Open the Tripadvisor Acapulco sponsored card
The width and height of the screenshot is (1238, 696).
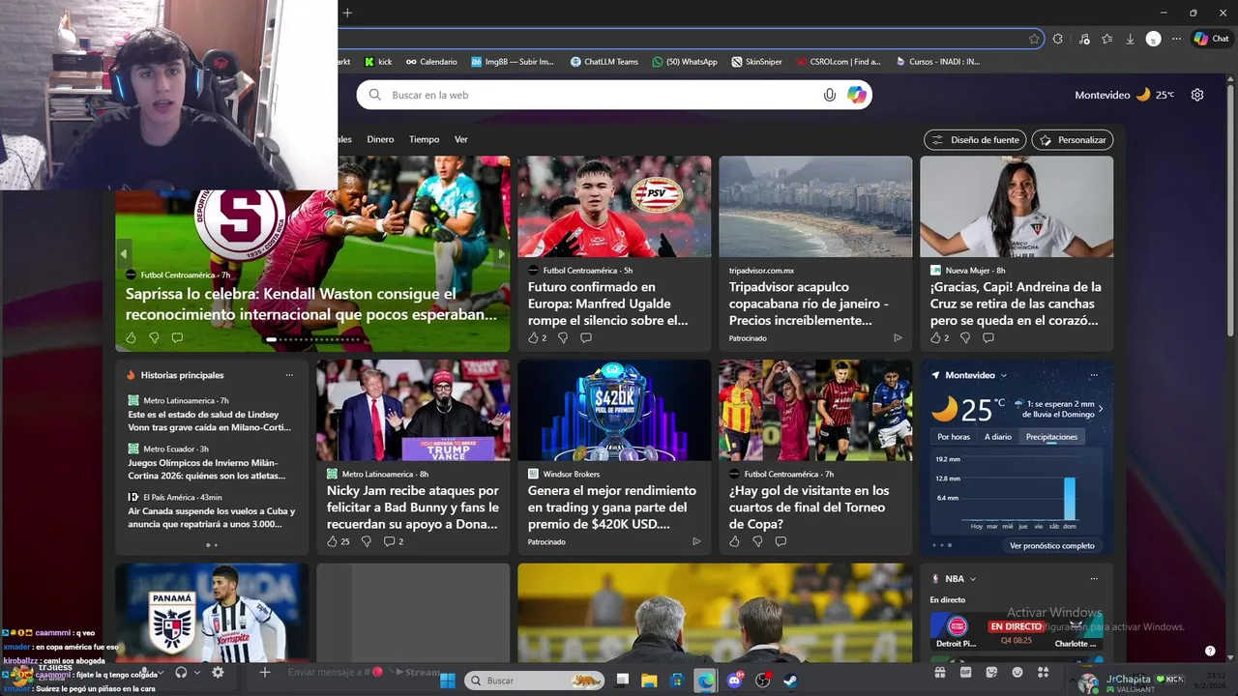815,253
